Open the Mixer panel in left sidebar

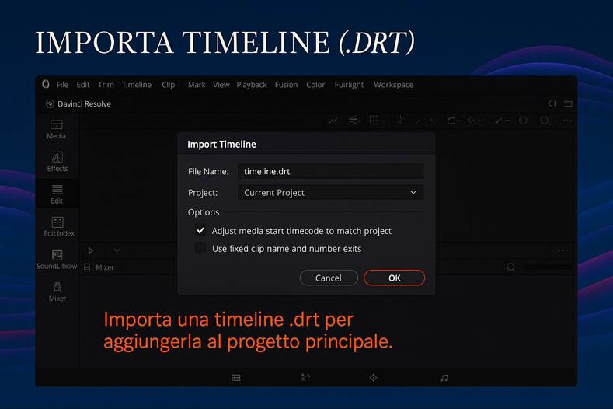pos(57,292)
